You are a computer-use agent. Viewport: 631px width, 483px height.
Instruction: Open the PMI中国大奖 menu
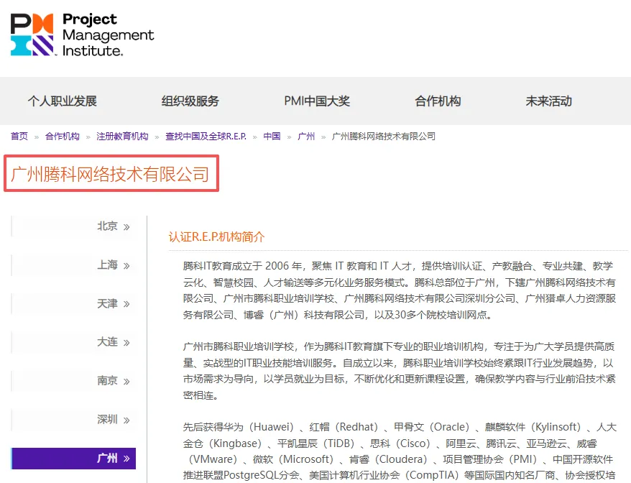[317, 101]
